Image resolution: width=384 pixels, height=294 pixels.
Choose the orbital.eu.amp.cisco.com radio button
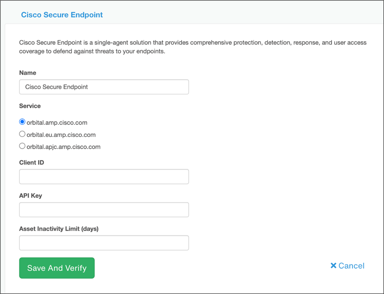tap(22, 134)
